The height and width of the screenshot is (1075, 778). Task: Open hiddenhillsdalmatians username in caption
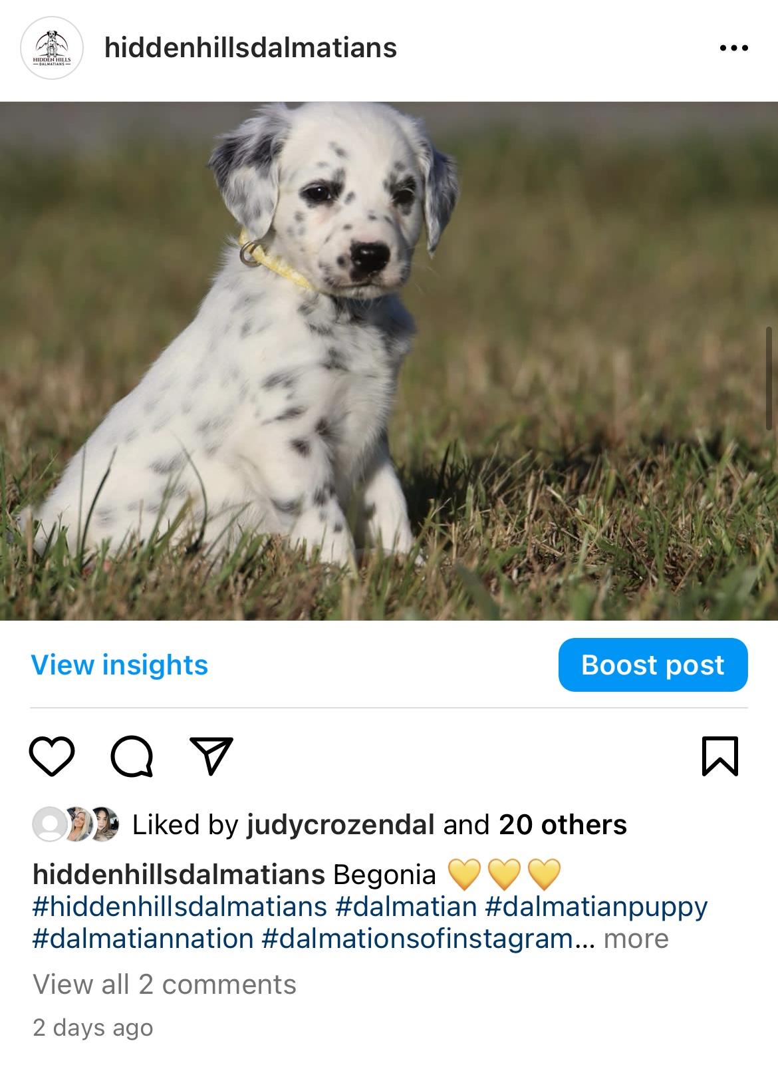(178, 874)
